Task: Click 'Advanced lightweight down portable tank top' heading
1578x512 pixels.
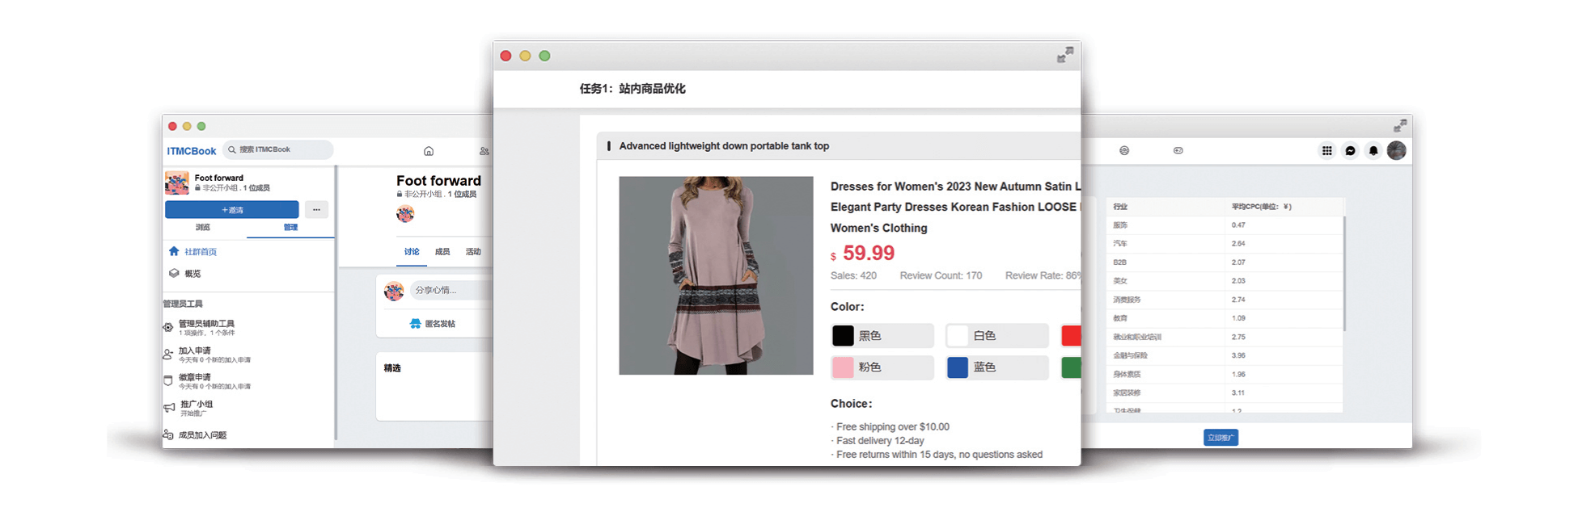Action: point(724,146)
